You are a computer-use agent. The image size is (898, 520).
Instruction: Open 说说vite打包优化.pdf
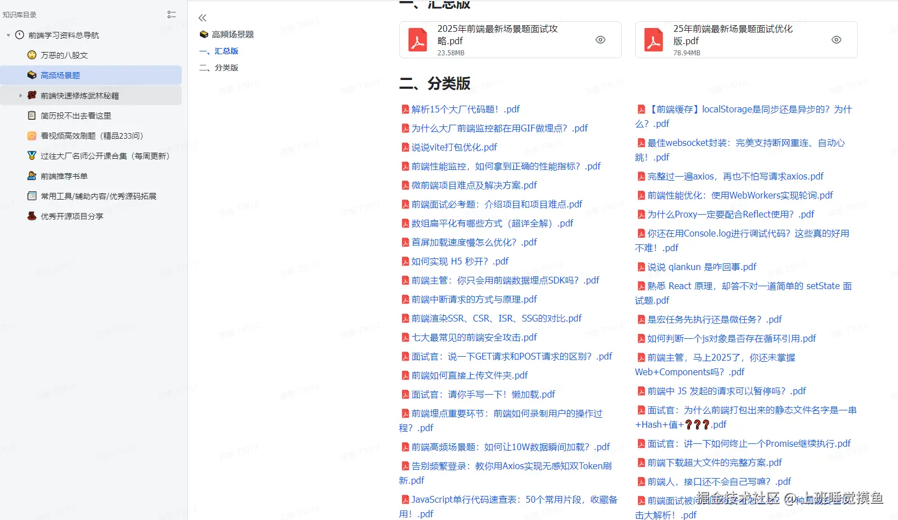(x=454, y=147)
